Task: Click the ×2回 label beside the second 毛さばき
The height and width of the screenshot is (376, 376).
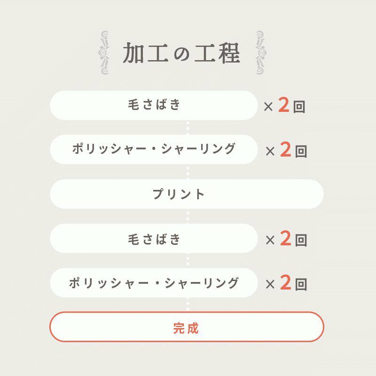Action: click(x=286, y=240)
